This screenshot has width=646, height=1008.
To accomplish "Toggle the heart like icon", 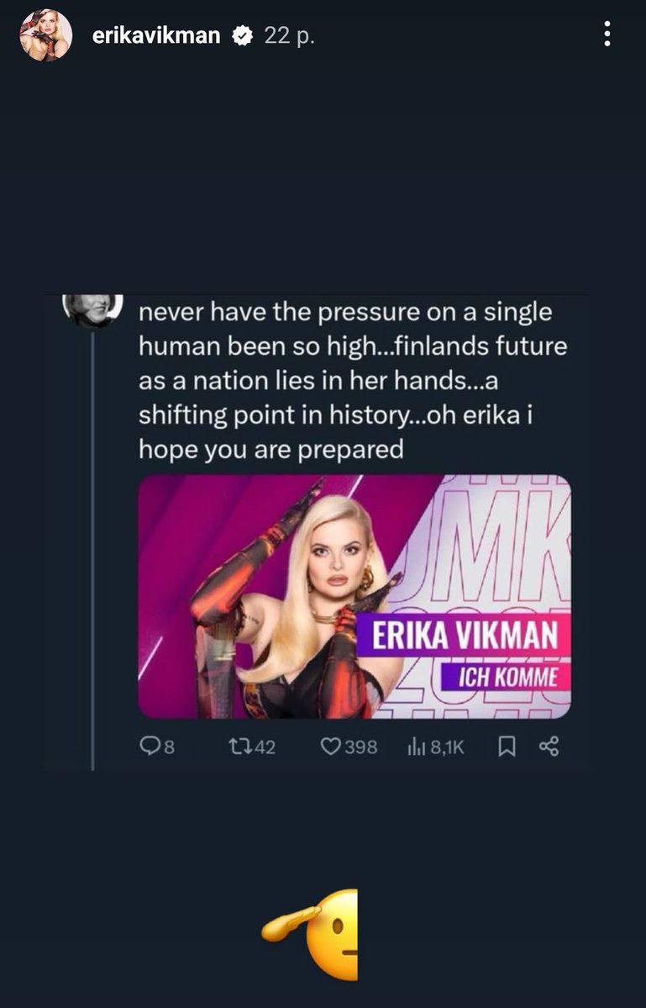I will tap(330, 746).
